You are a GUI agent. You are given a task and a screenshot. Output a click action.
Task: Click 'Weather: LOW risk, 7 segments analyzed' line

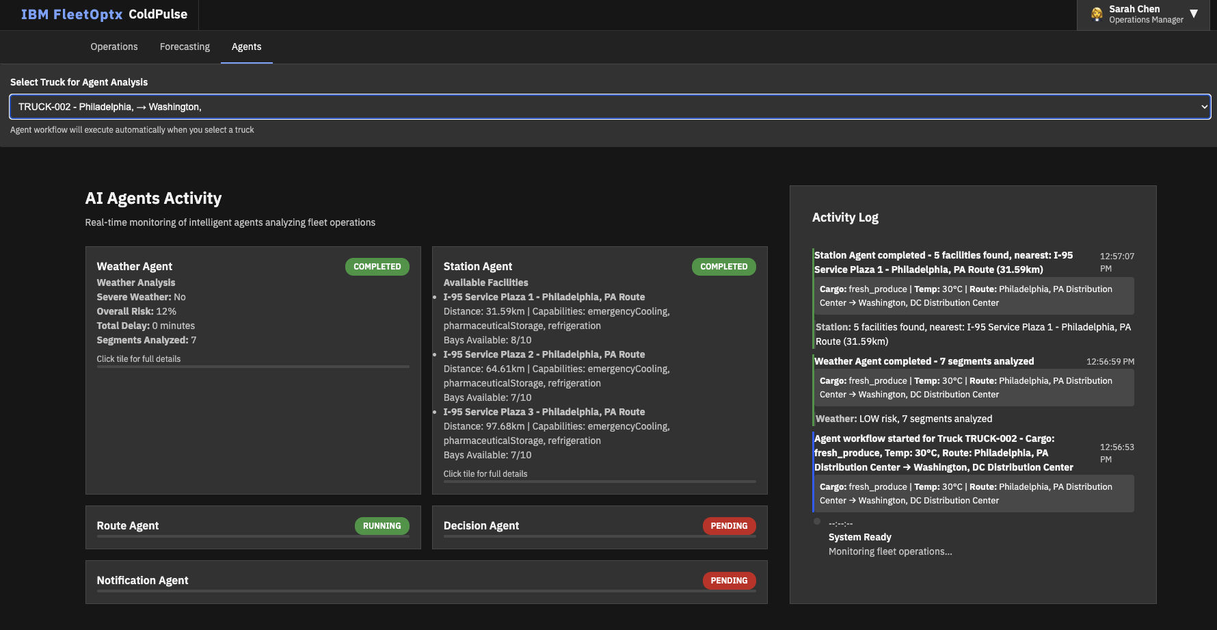click(x=904, y=419)
